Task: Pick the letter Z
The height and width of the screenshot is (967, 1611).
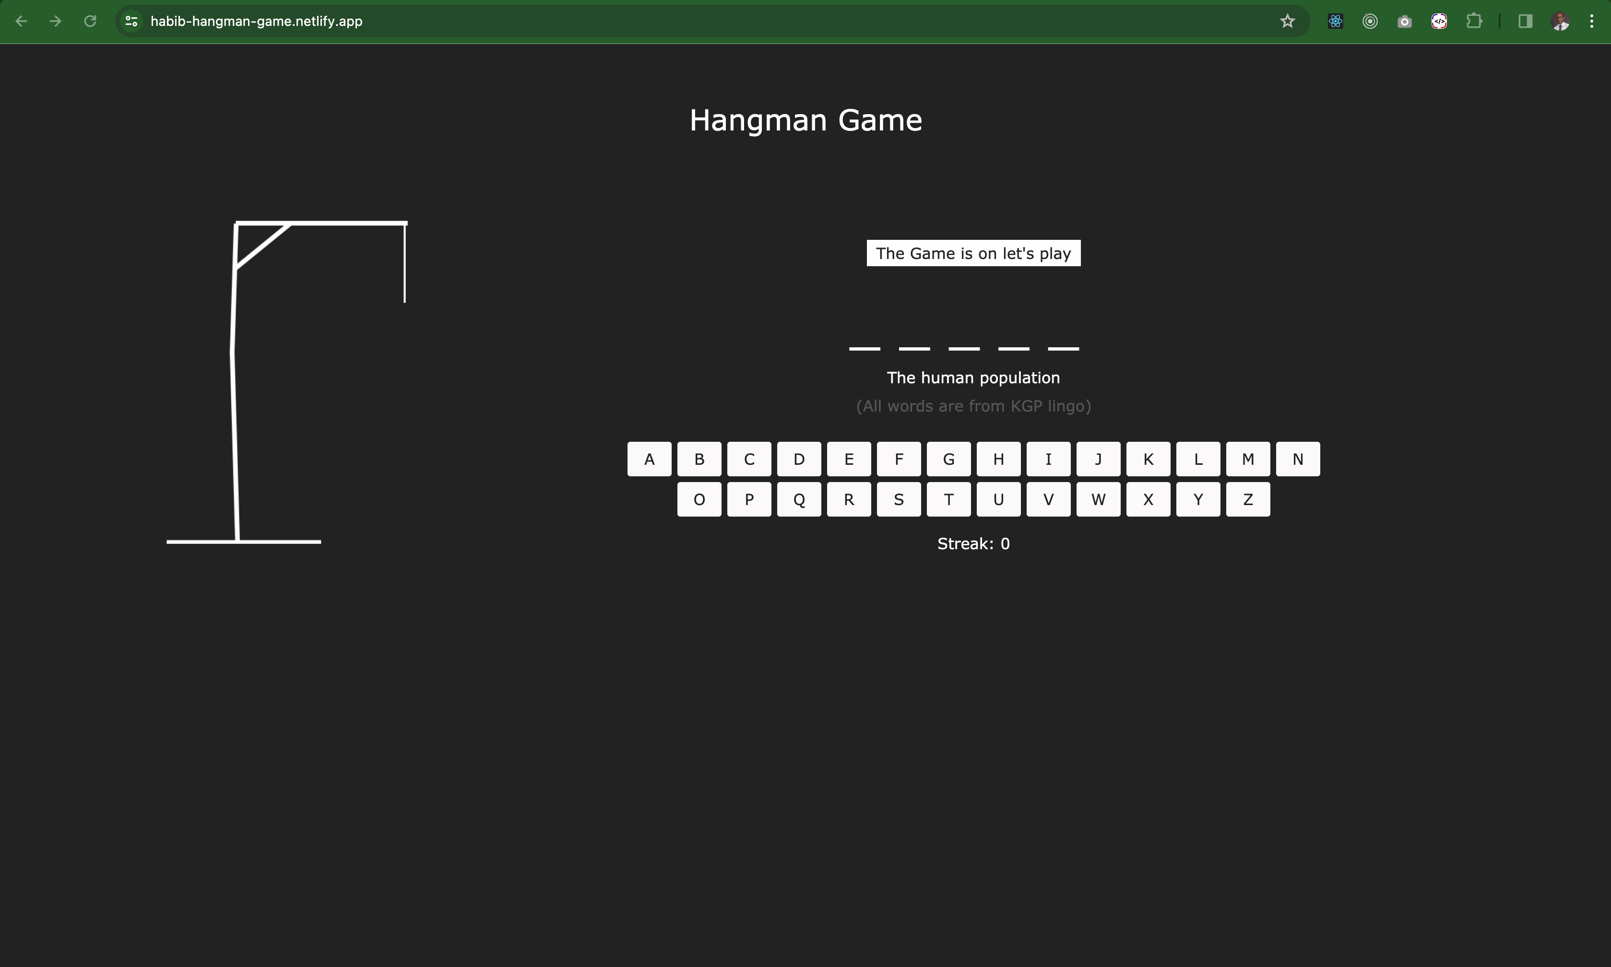Action: 1247,500
